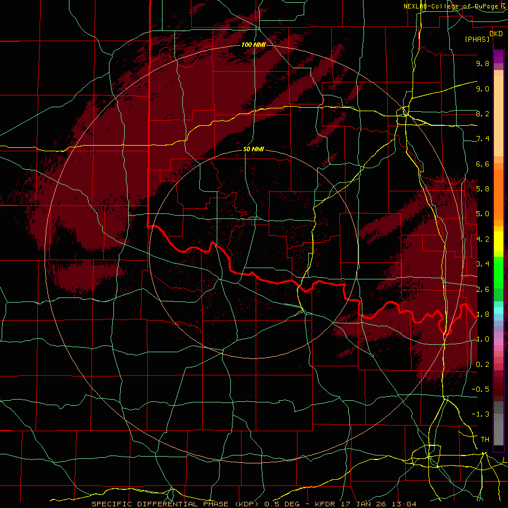
Task: Click the 4.2 value on color scale
Action: (x=483, y=239)
